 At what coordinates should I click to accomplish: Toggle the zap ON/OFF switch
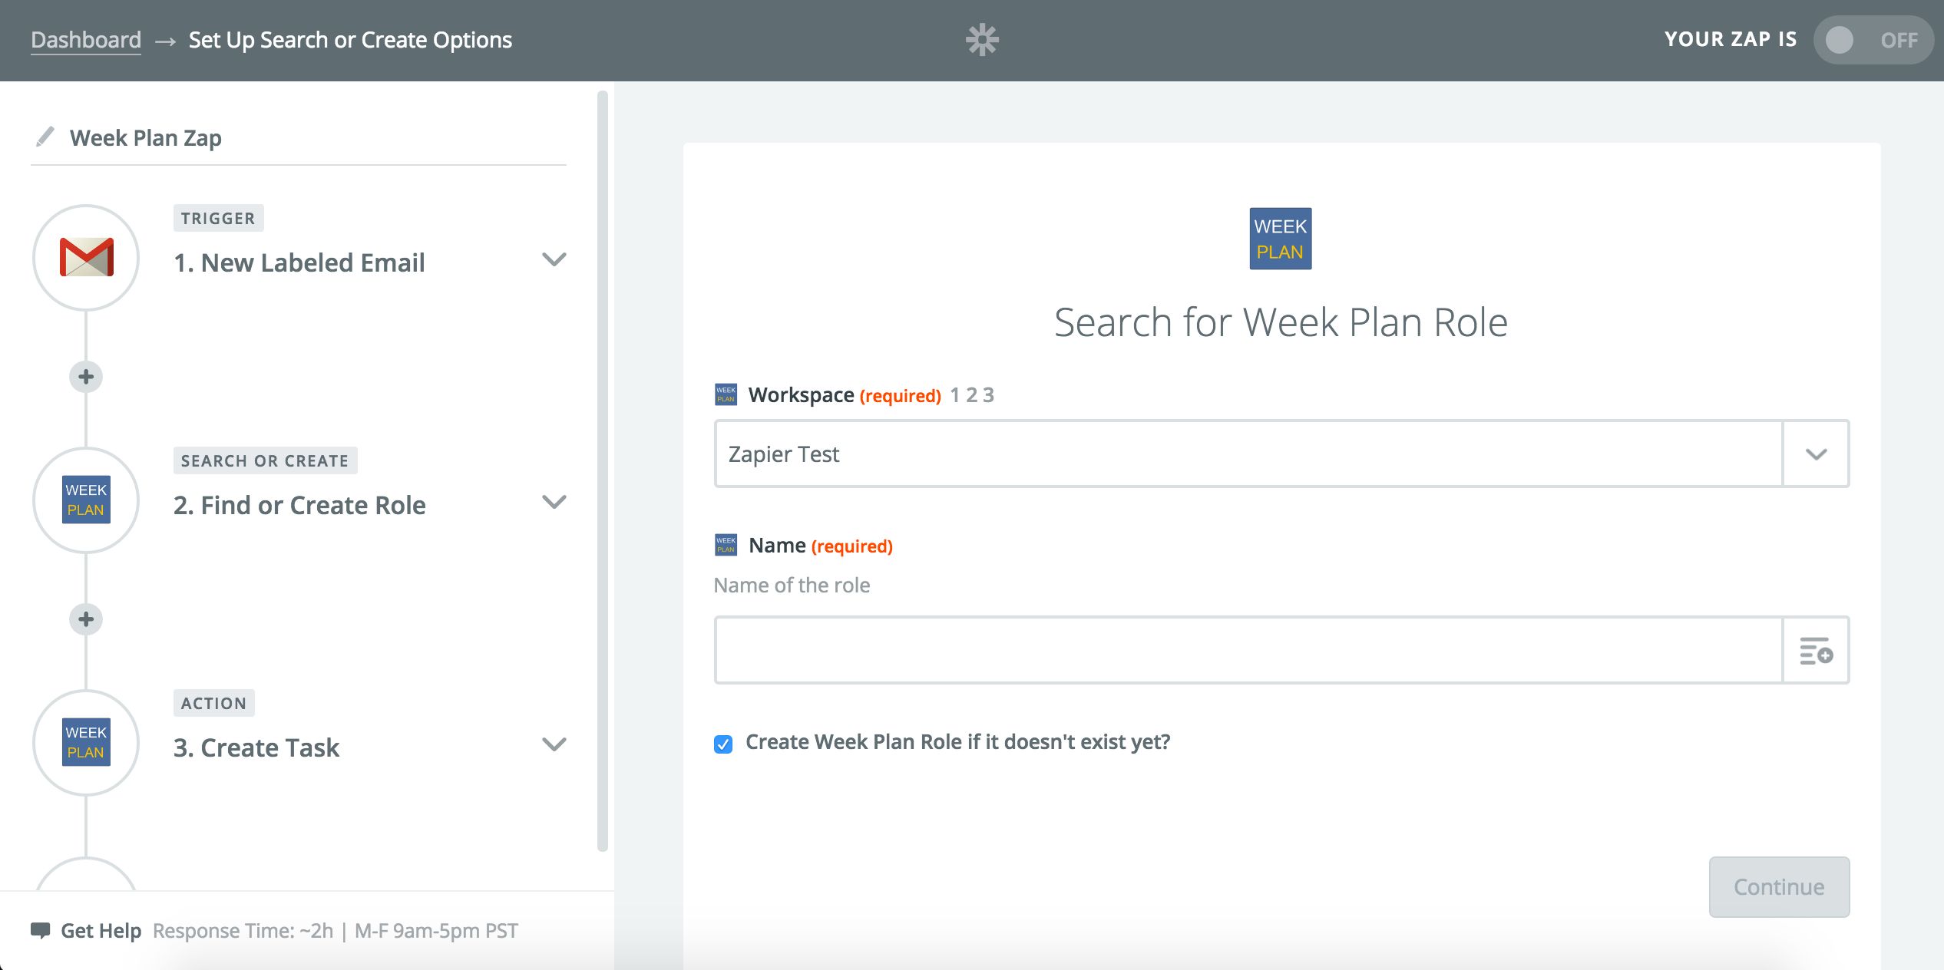(1873, 40)
